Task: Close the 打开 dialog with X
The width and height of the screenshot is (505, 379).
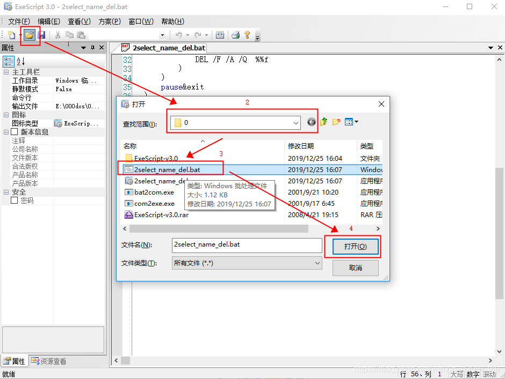Action: pos(381,104)
